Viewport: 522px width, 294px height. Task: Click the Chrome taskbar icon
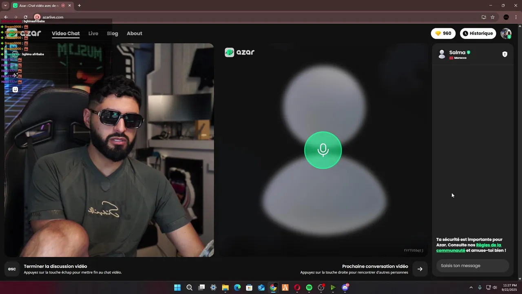(273, 287)
